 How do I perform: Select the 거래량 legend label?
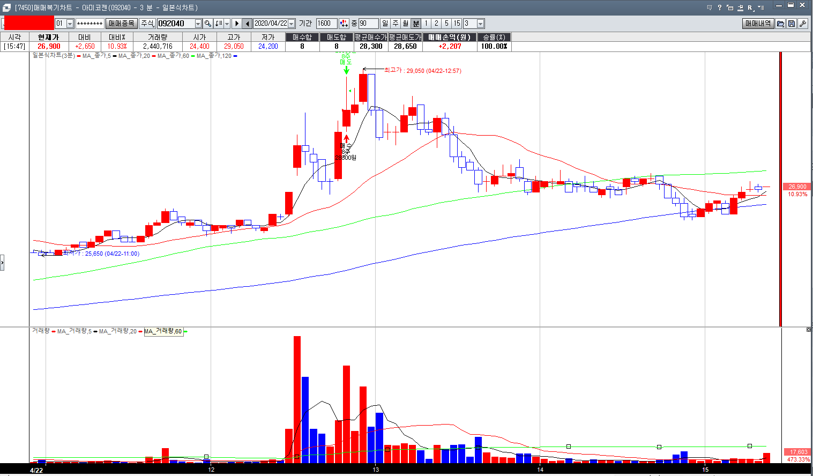point(41,331)
